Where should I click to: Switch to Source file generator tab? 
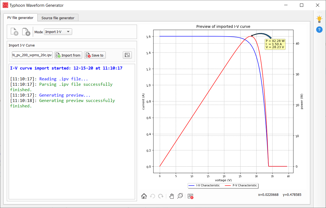point(58,18)
